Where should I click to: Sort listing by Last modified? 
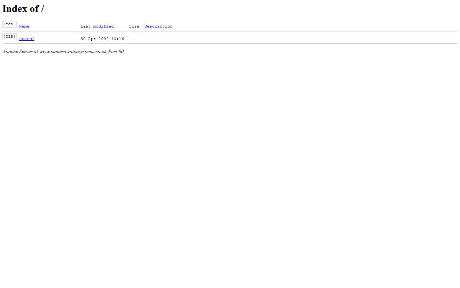(97, 26)
